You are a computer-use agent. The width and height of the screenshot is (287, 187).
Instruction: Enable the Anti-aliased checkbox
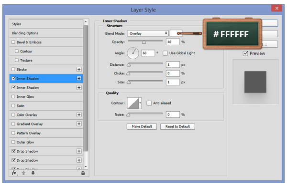149,103
